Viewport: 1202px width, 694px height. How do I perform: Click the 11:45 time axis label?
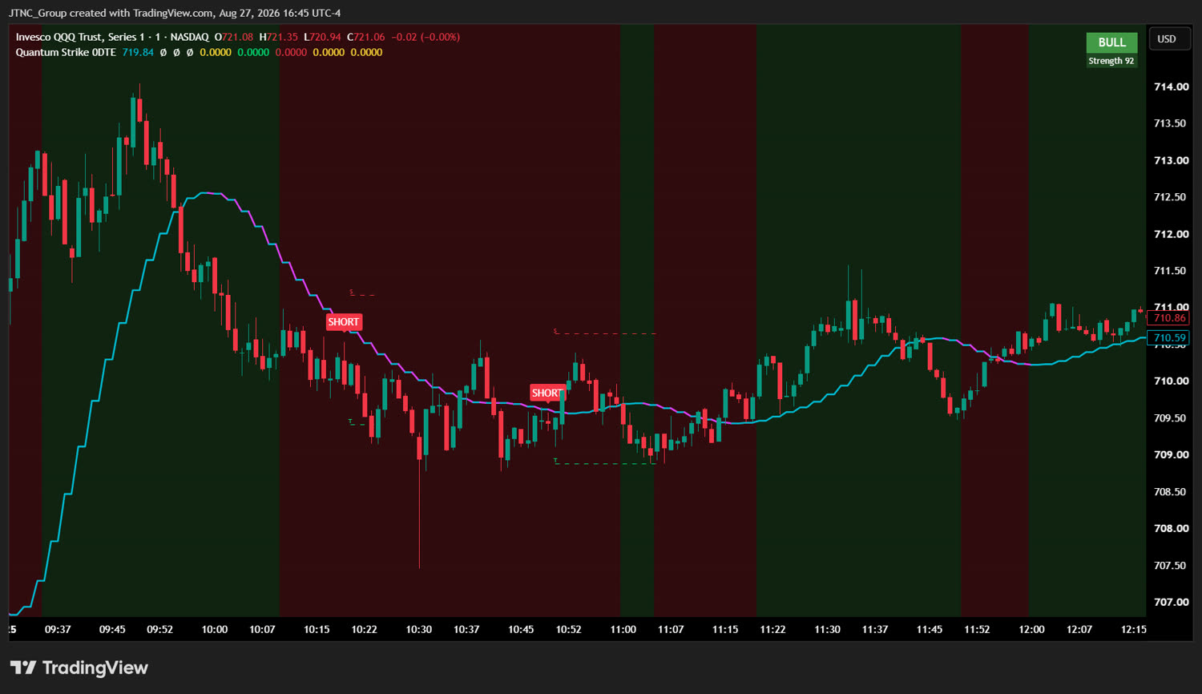click(930, 629)
